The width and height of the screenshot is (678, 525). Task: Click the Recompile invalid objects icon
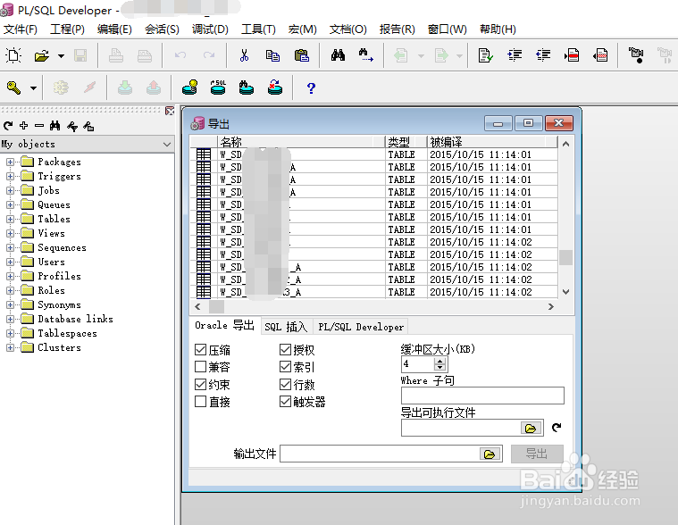[x=274, y=87]
